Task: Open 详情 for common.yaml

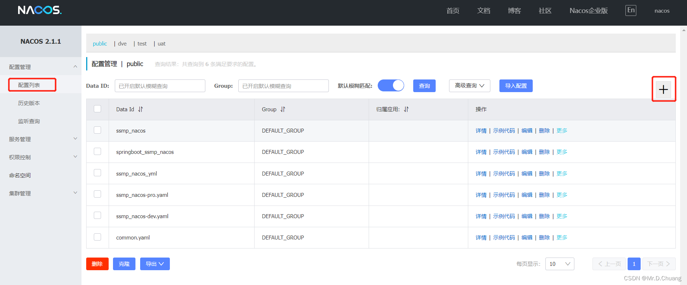Action: [x=481, y=237]
